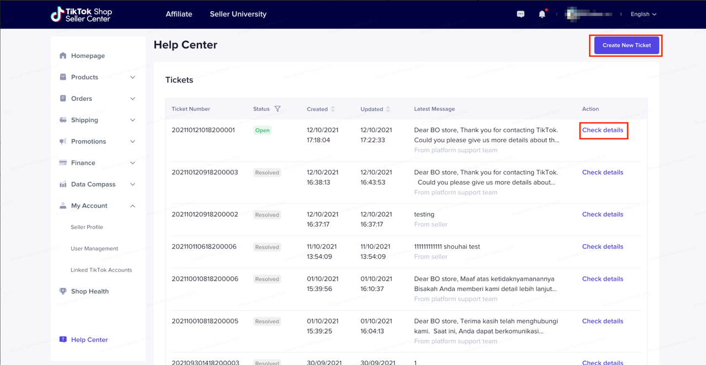Open the English language dropdown
The height and width of the screenshot is (365, 706).
coord(643,14)
